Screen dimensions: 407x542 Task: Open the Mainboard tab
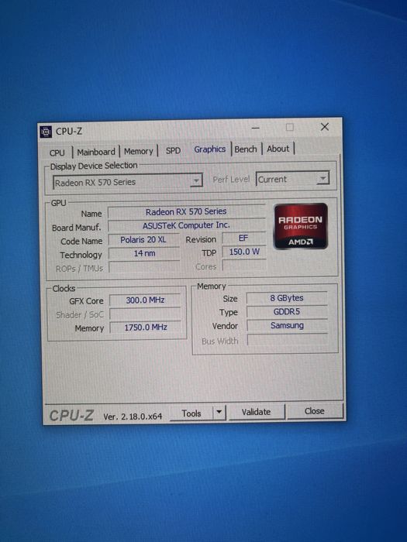pos(96,152)
